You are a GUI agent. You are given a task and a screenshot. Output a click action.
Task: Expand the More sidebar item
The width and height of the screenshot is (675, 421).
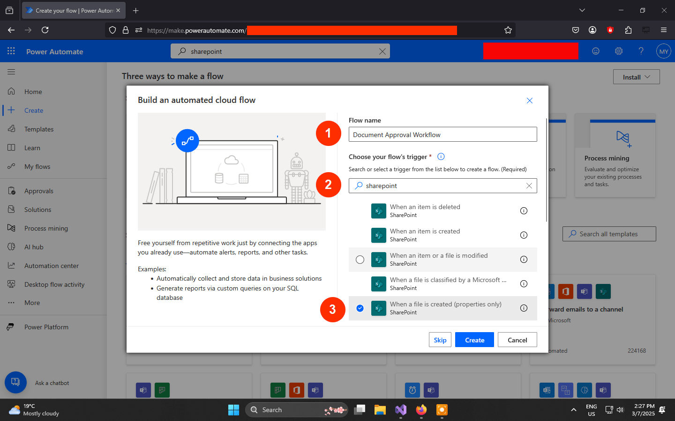[32, 303]
